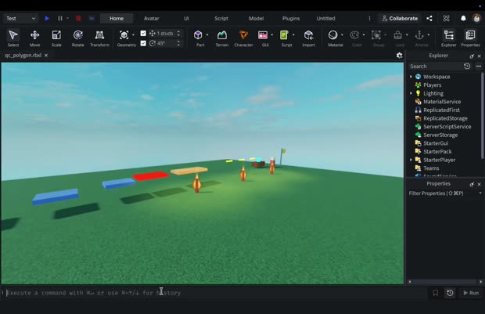485x314 pixels.
Task: Adjust the studs increment stepper
Action: coord(178,33)
